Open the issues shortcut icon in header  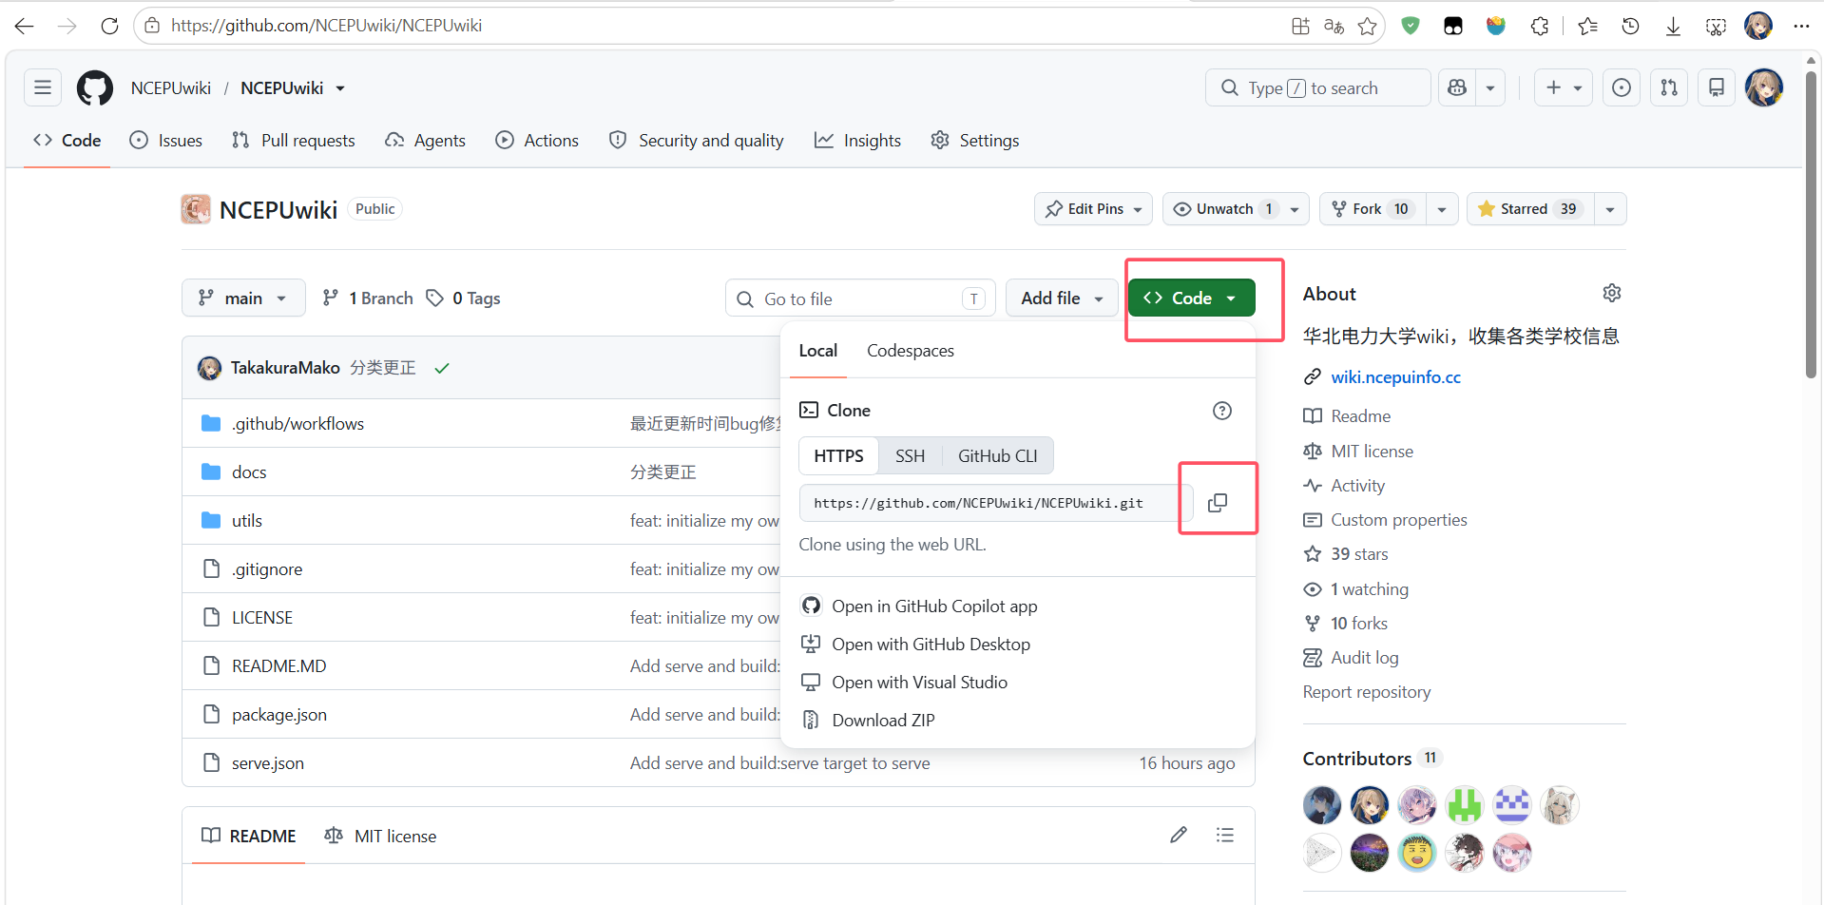tap(1622, 87)
